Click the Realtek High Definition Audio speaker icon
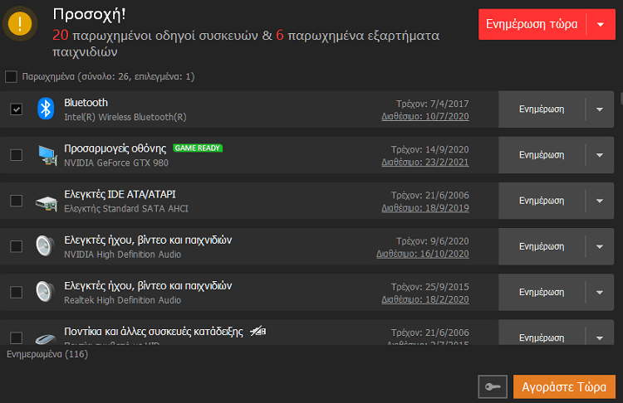 45,292
